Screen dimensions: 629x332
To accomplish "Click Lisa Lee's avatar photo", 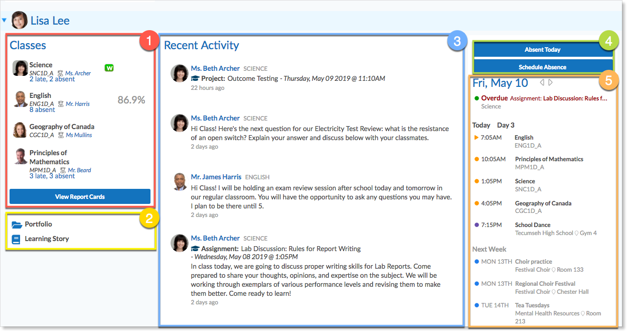I will coord(19,21).
